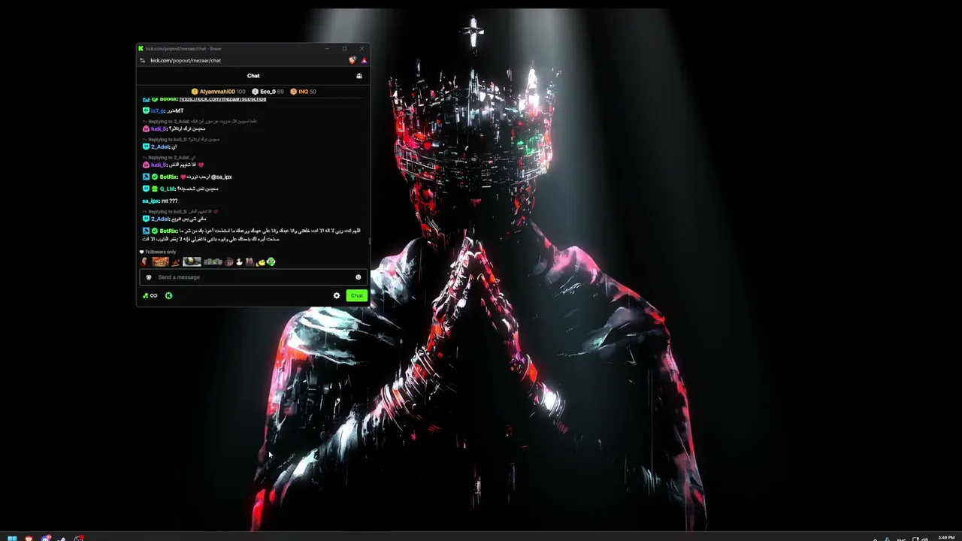The image size is (962, 541).
Task: Click the green Kick coin icon
Action: pyautogui.click(x=168, y=295)
